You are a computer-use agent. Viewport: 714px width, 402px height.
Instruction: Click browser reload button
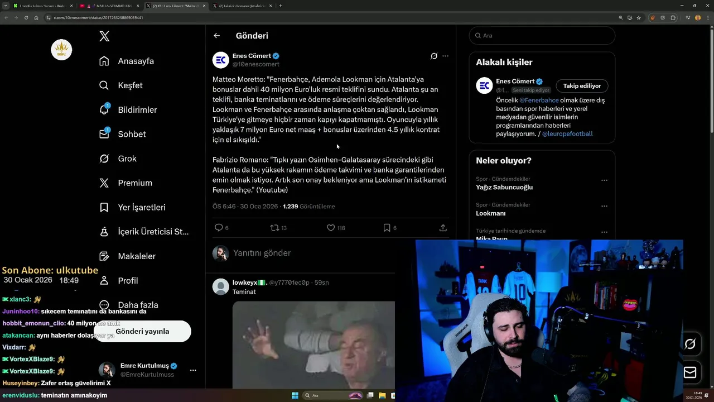pos(26,18)
